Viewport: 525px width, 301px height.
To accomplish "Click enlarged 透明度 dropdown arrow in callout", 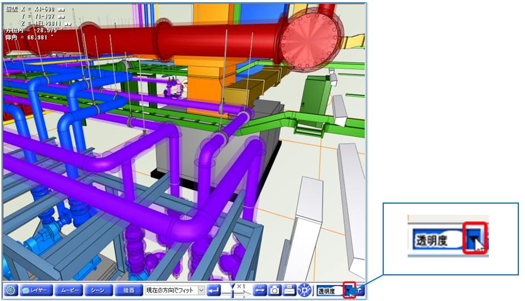I will pyautogui.click(x=474, y=241).
